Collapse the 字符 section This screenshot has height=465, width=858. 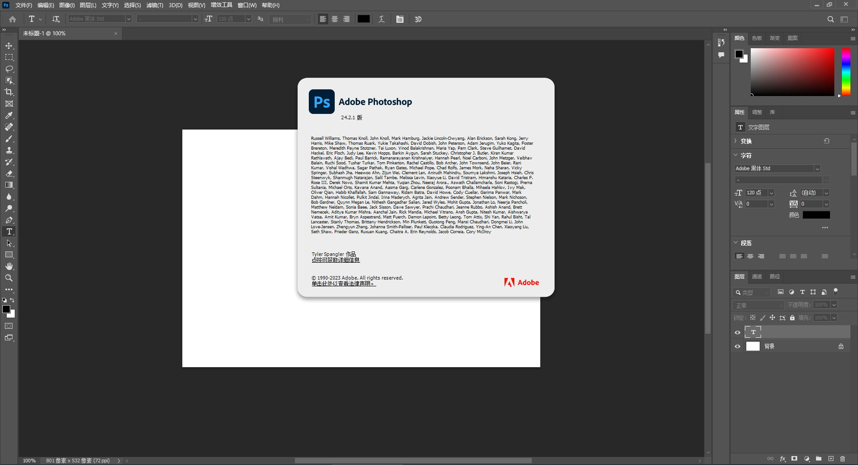point(736,155)
